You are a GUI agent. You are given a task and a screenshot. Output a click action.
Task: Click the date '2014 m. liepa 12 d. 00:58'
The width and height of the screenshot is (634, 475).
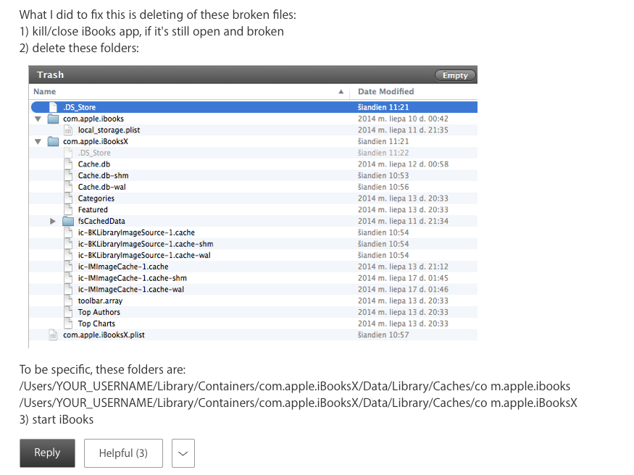(x=403, y=164)
